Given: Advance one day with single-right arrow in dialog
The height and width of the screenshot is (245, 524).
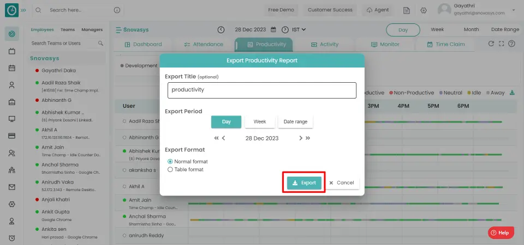Looking at the screenshot, I should 301,138.
